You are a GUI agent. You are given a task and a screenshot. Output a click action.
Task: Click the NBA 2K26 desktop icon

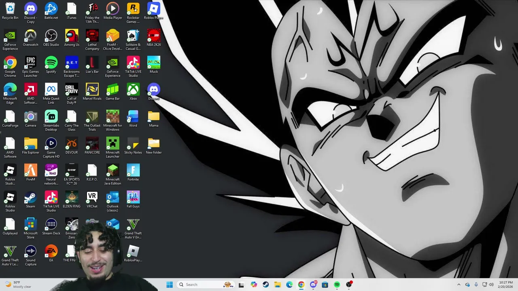pos(154,38)
